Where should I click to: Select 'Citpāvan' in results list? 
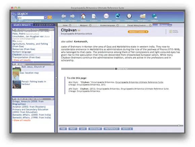click(x=17, y=54)
